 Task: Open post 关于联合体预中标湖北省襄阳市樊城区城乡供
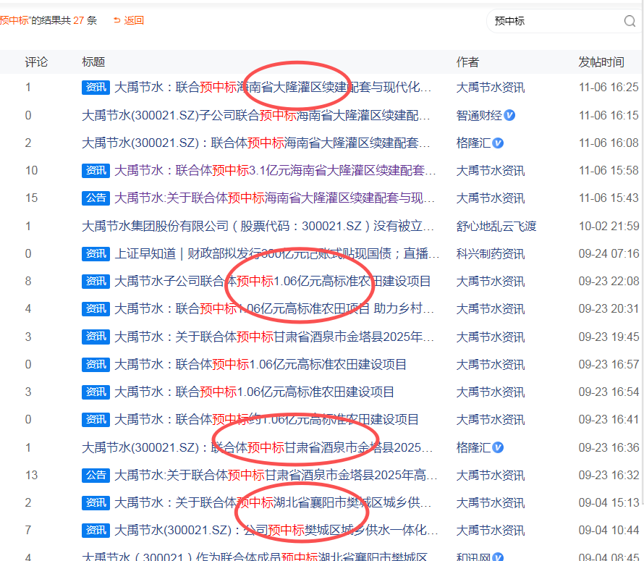[273, 502]
